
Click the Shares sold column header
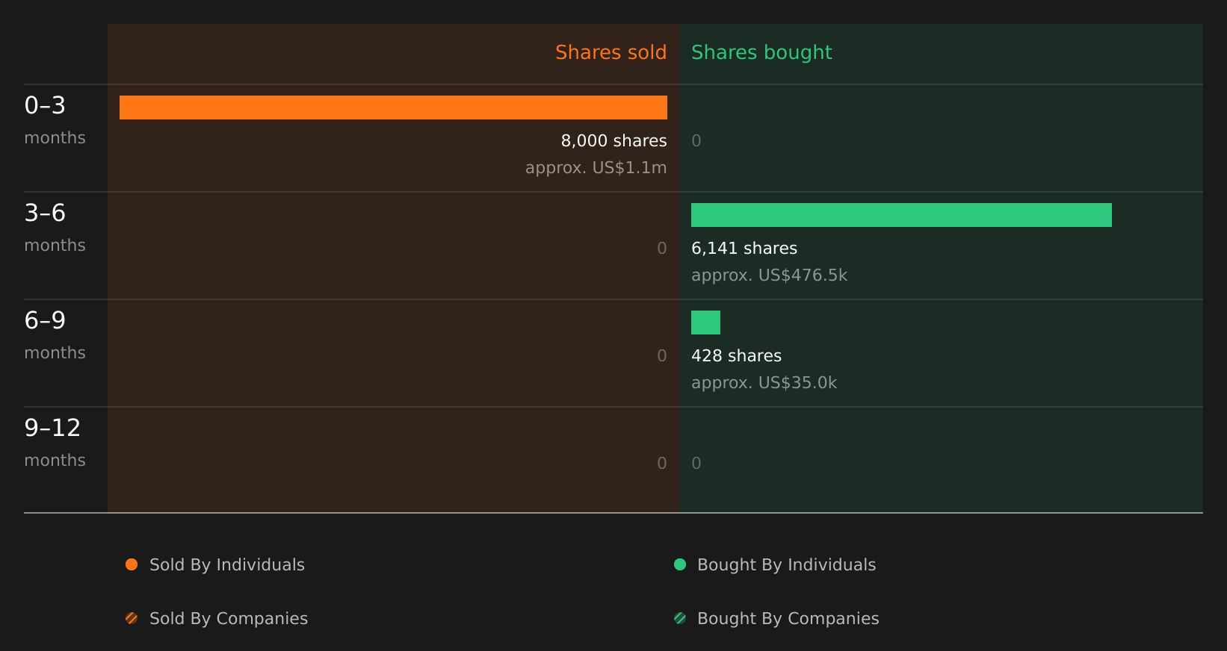click(611, 52)
